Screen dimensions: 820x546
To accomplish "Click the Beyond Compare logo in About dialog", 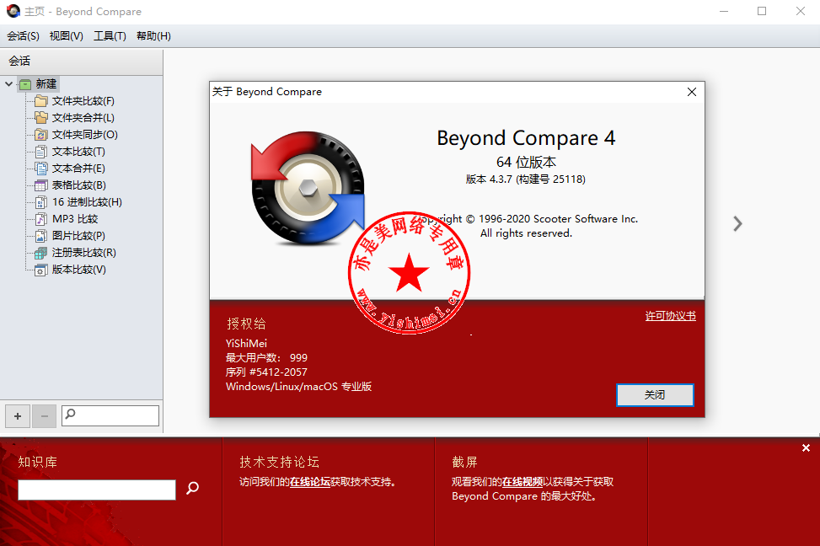I will pos(308,188).
